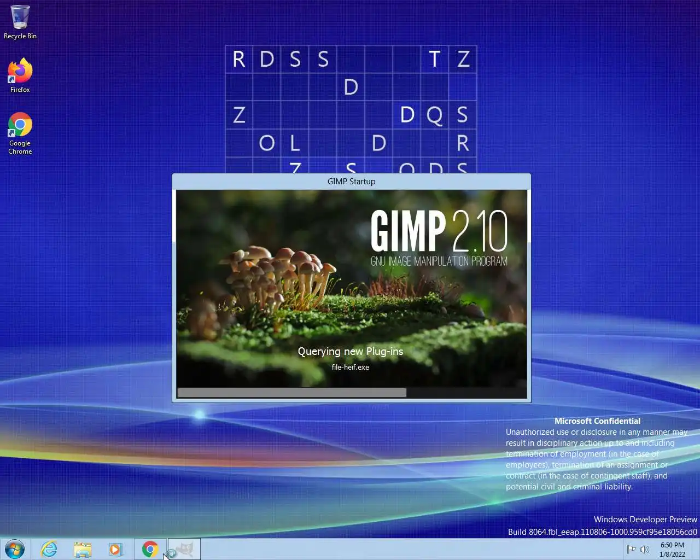Click the letter Q cell in grid
This screenshot has height=560, width=700.
pyautogui.click(x=435, y=115)
